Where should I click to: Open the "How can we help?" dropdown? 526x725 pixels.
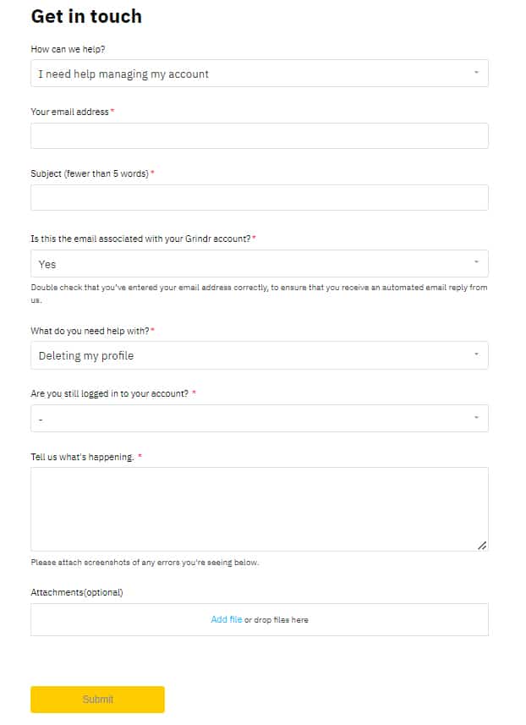[259, 73]
